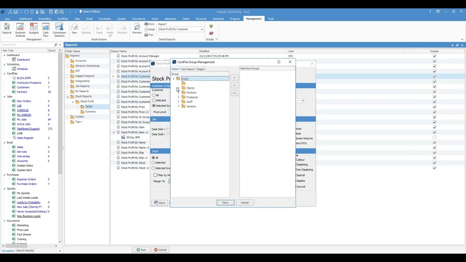
Task: Click the New email icon
Action: click(x=74, y=29)
